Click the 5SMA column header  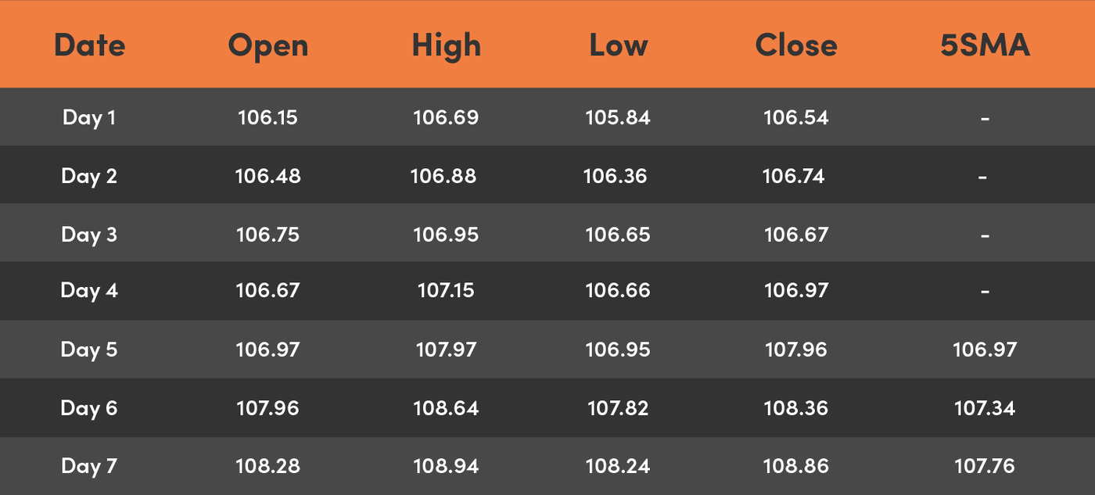coord(985,45)
